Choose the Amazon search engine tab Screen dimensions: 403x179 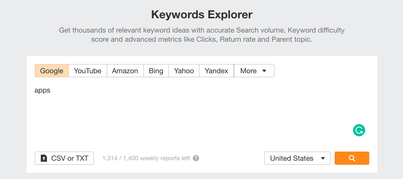click(x=125, y=71)
